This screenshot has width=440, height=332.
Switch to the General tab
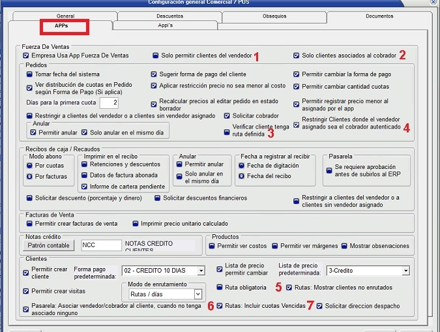pos(65,15)
